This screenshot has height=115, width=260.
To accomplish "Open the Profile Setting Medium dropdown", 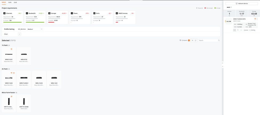I will pos(35,29).
